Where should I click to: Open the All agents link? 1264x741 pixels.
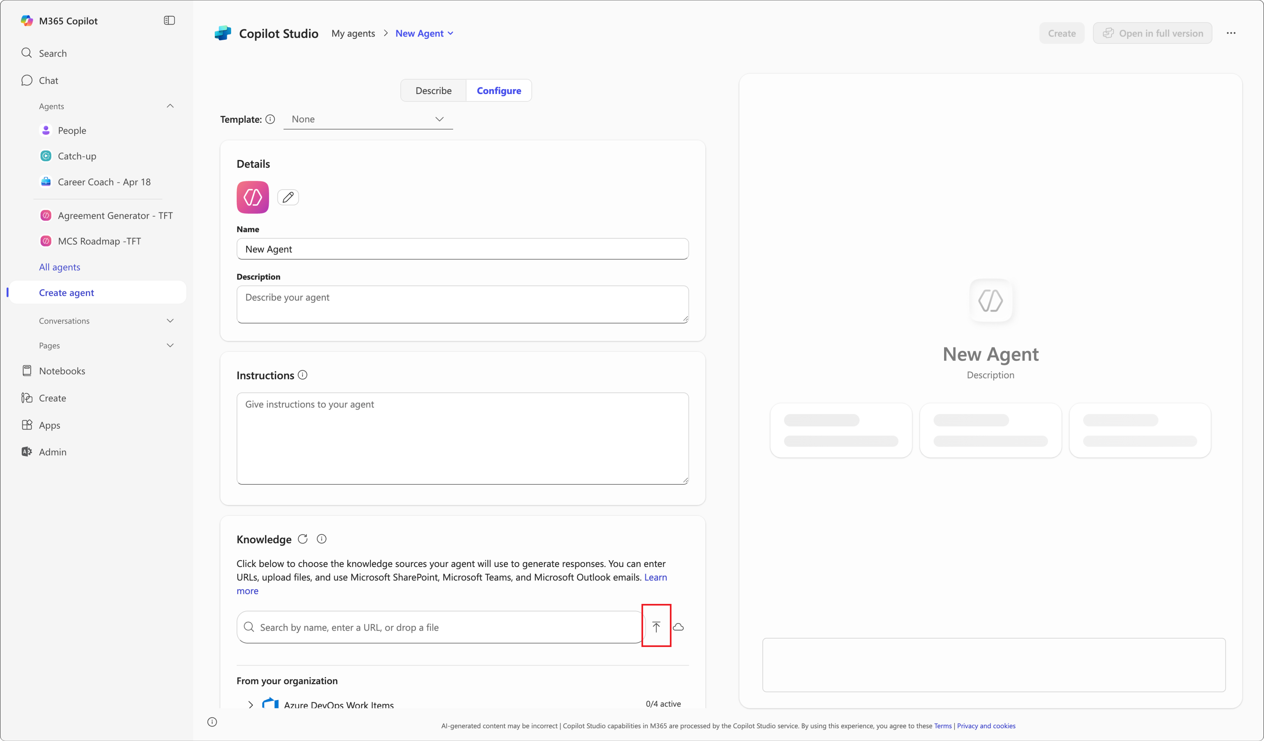coord(60,267)
